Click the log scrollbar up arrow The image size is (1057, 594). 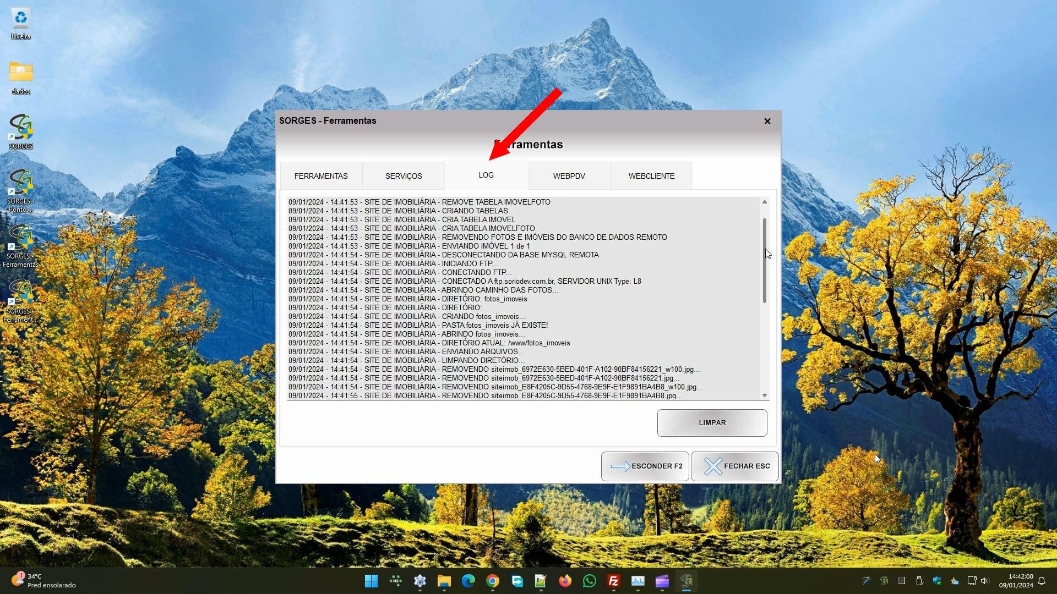coord(764,202)
